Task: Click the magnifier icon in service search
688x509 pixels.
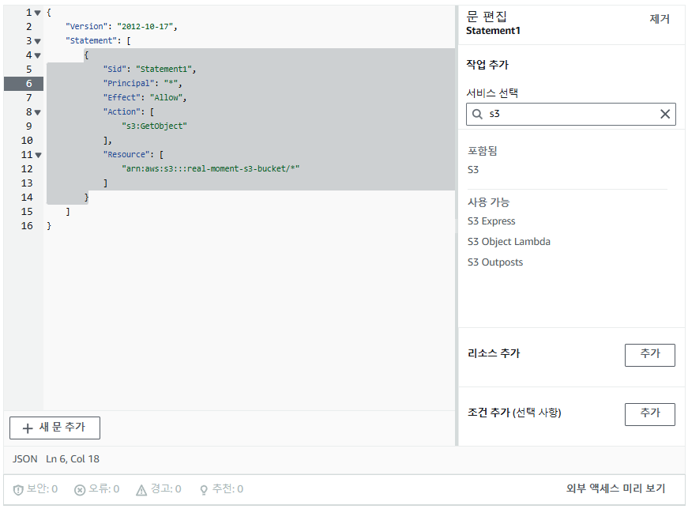Action: tap(477, 114)
